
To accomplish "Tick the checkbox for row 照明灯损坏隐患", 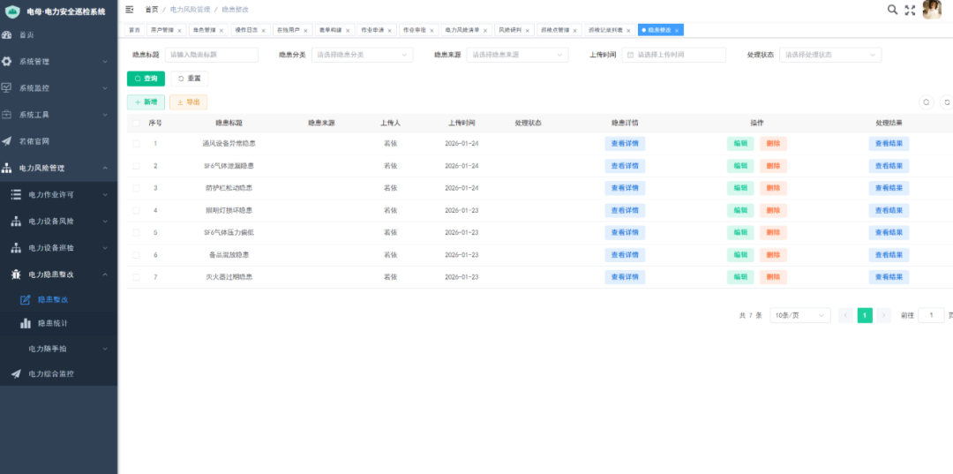I will [x=136, y=210].
